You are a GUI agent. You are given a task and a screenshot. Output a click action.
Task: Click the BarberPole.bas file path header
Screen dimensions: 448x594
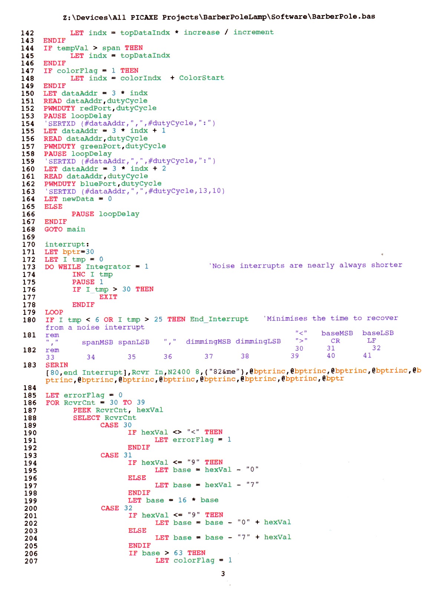219,17
